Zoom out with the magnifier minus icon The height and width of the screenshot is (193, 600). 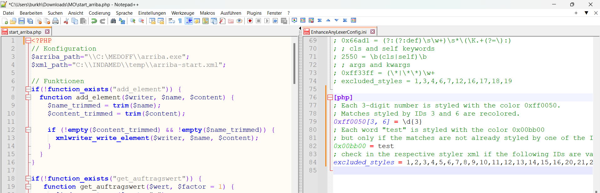pyautogui.click(x=141, y=21)
